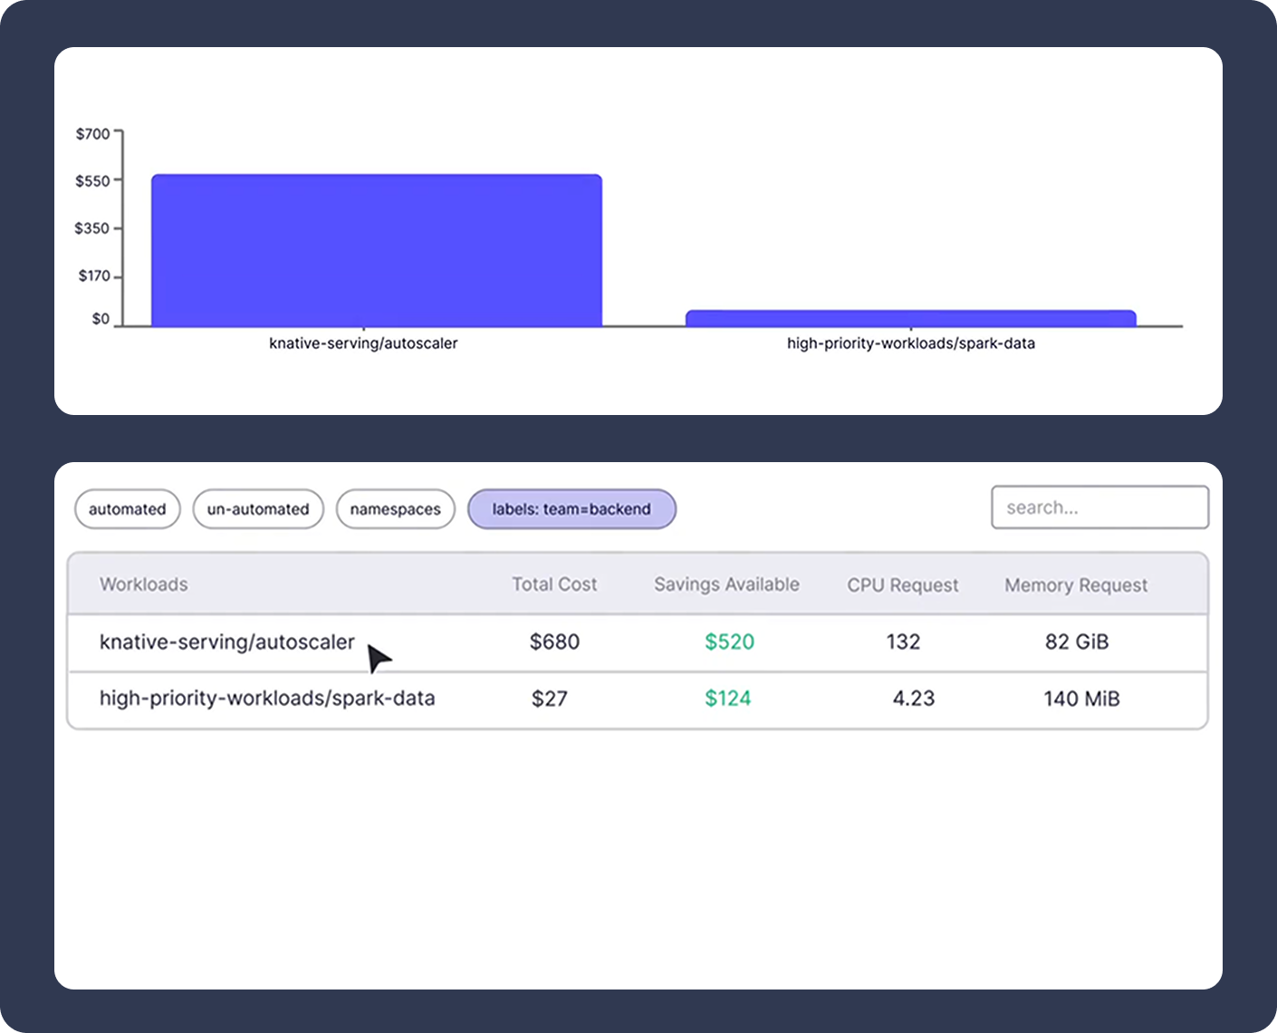The image size is (1277, 1033).
Task: Disable the labels: team=backend filter
Action: pos(571,509)
